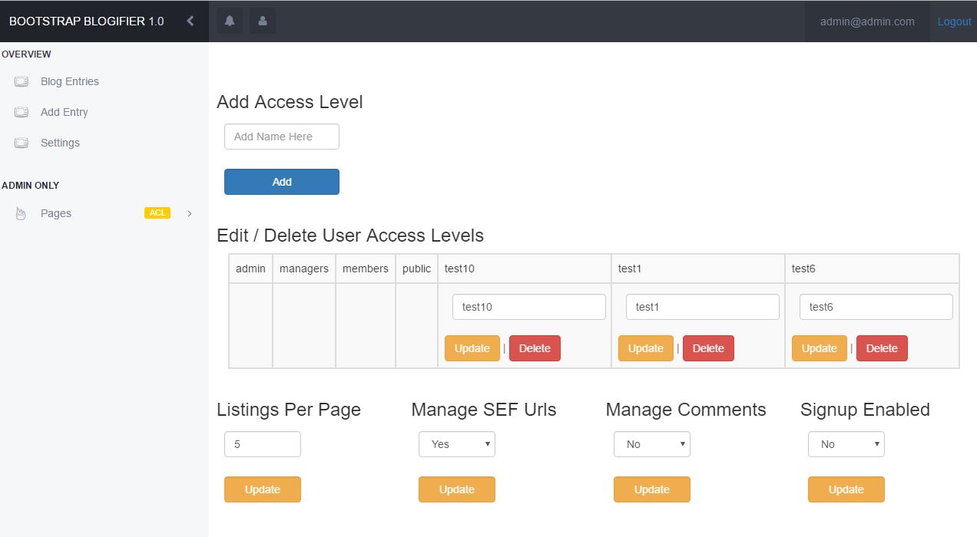This screenshot has height=537, width=977.
Task: Update the test6 access level
Action: click(819, 348)
